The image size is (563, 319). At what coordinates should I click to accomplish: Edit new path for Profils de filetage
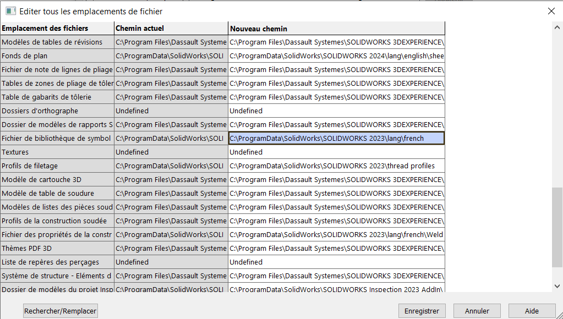[336, 166]
